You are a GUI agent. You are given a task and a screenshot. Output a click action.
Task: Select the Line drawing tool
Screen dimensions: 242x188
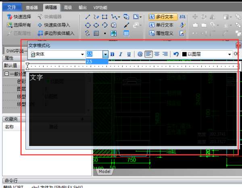click(x=88, y=17)
